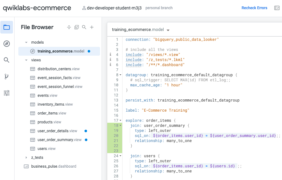The image size is (282, 180).
Task: Click the model compass icon for training_ecommerce
Action: 33,51
